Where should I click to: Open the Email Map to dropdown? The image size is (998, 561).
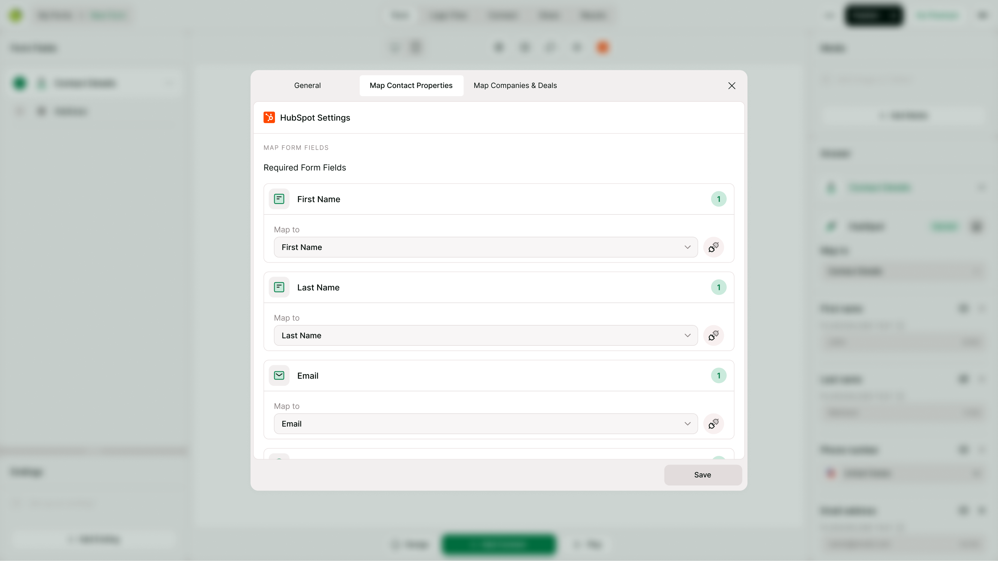486,424
